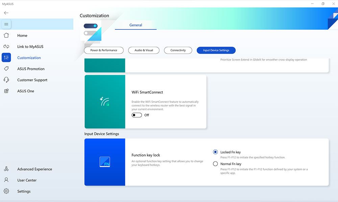This screenshot has height=202, width=338.
Task: Select the Normal Fn key option
Action: tap(215, 164)
